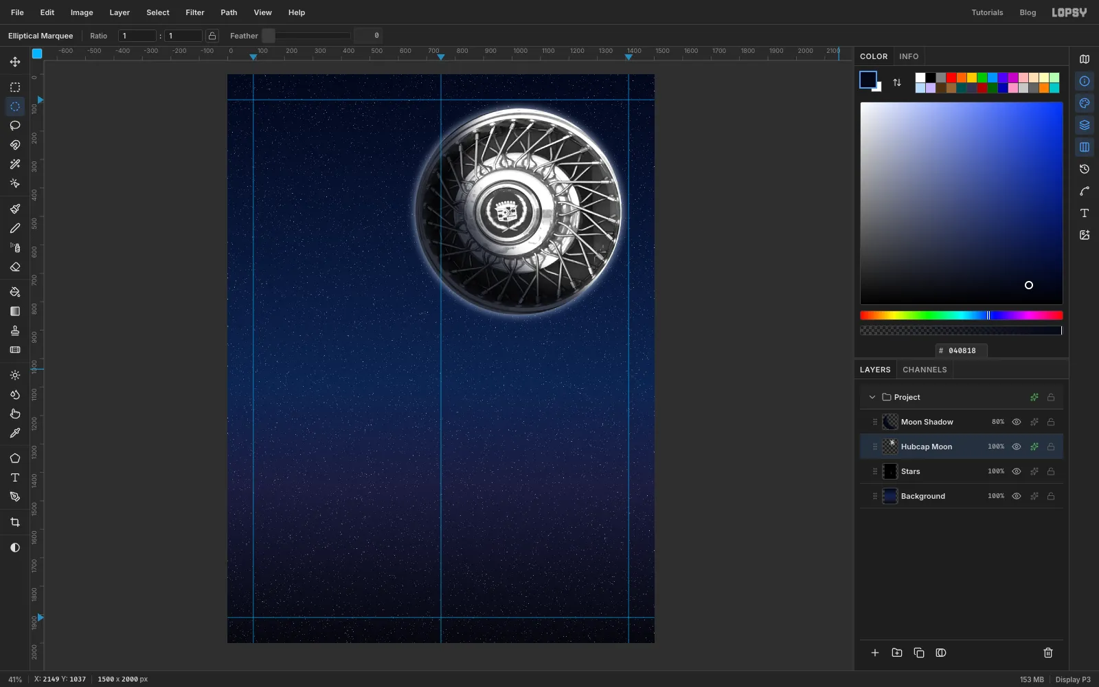Image resolution: width=1099 pixels, height=687 pixels.
Task: Switch to the Channels tab
Action: click(925, 370)
